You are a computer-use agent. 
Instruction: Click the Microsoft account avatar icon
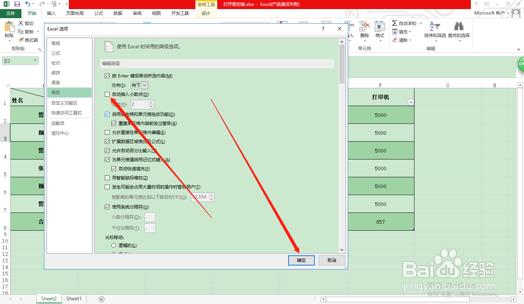(516, 13)
